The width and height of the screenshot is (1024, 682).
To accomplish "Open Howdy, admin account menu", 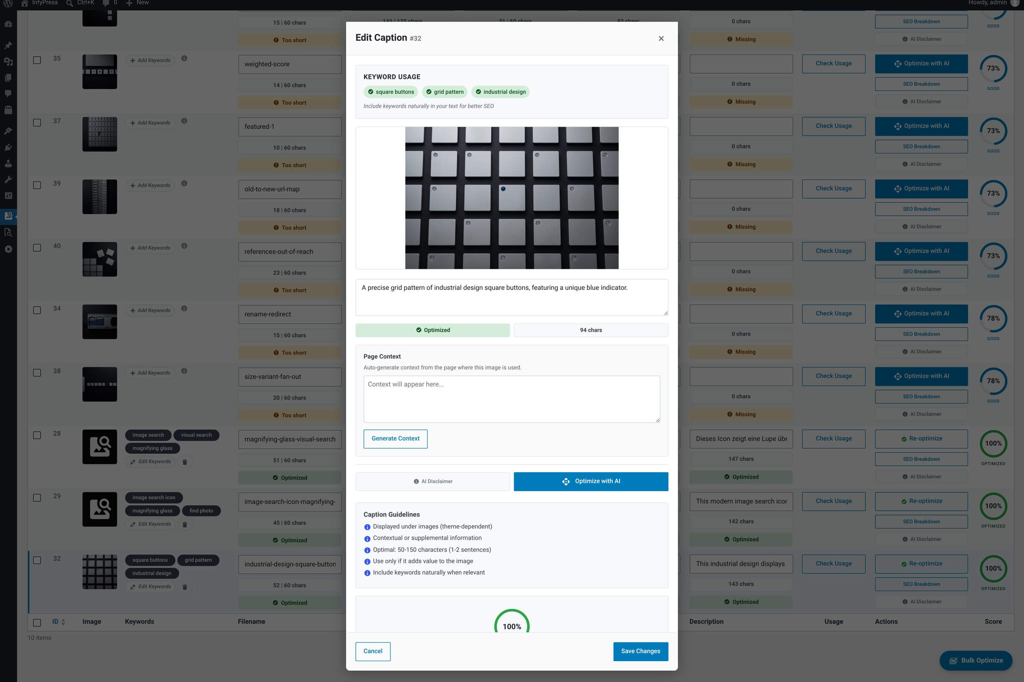I will point(995,3).
